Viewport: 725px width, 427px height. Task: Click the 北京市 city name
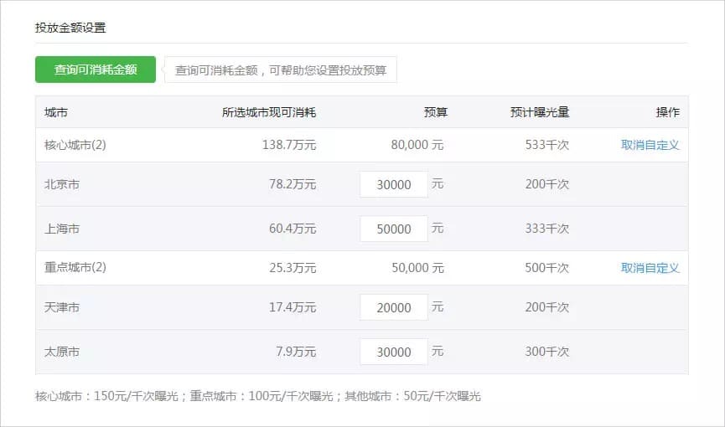pos(62,184)
